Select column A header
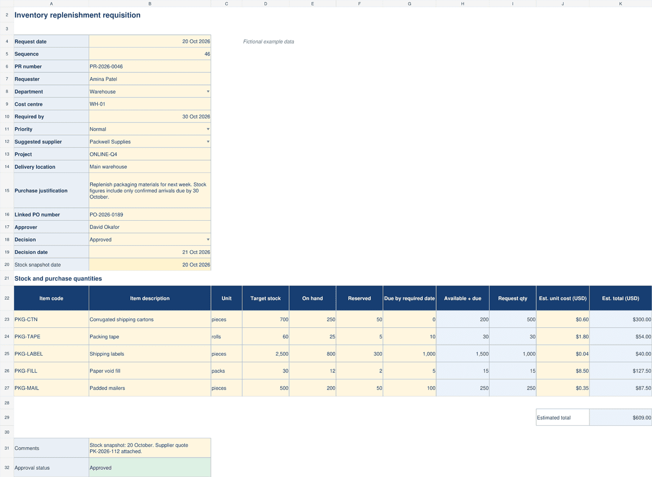The width and height of the screenshot is (652, 477). coord(51,4)
